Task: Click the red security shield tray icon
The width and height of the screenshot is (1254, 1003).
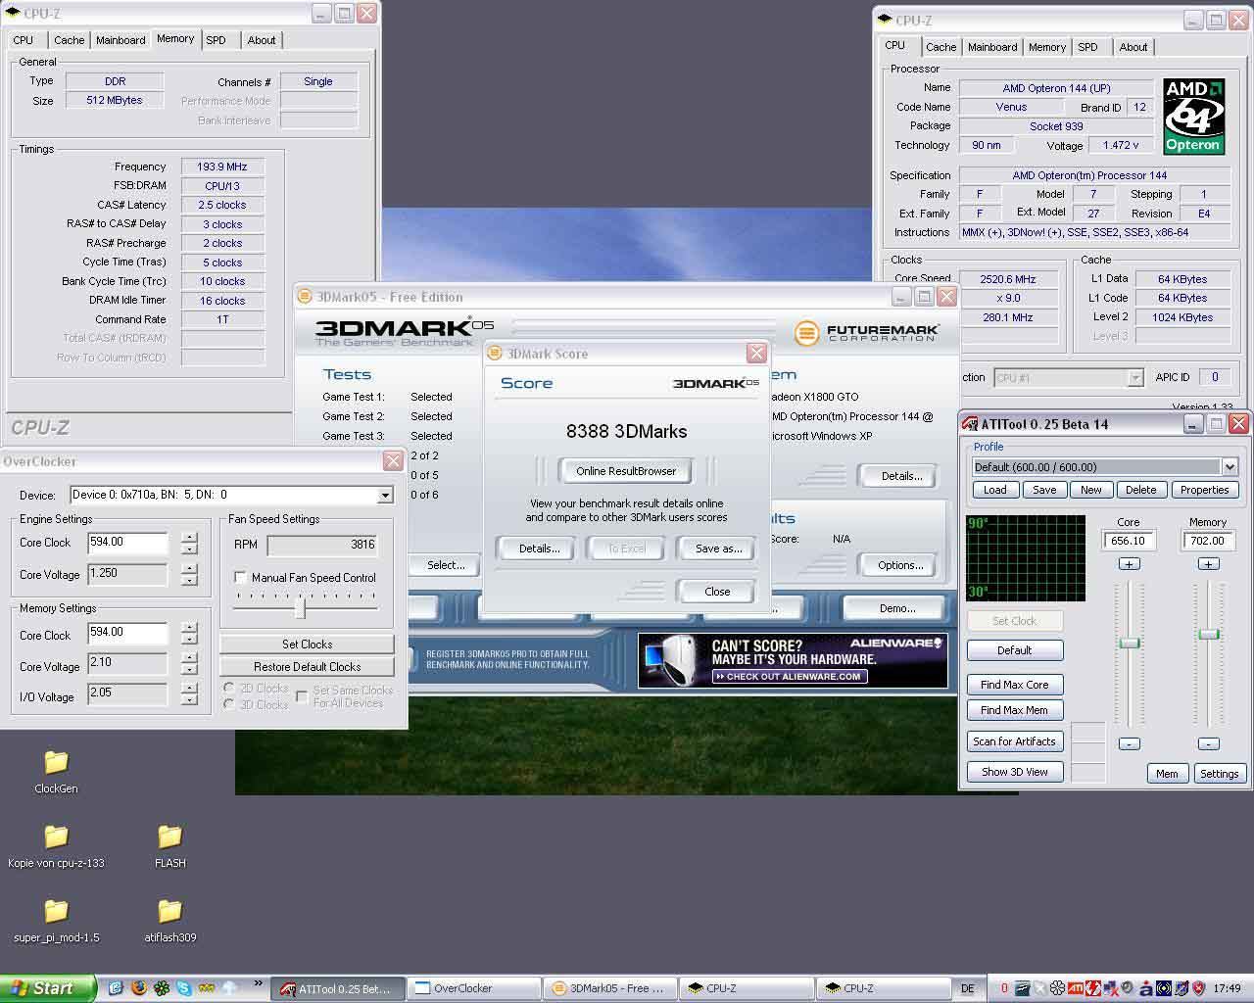Action: (1199, 988)
